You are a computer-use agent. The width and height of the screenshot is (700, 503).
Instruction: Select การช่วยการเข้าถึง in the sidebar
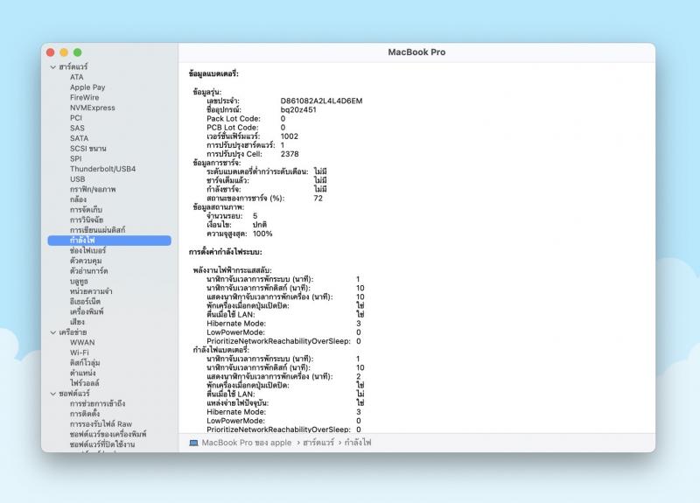point(98,404)
